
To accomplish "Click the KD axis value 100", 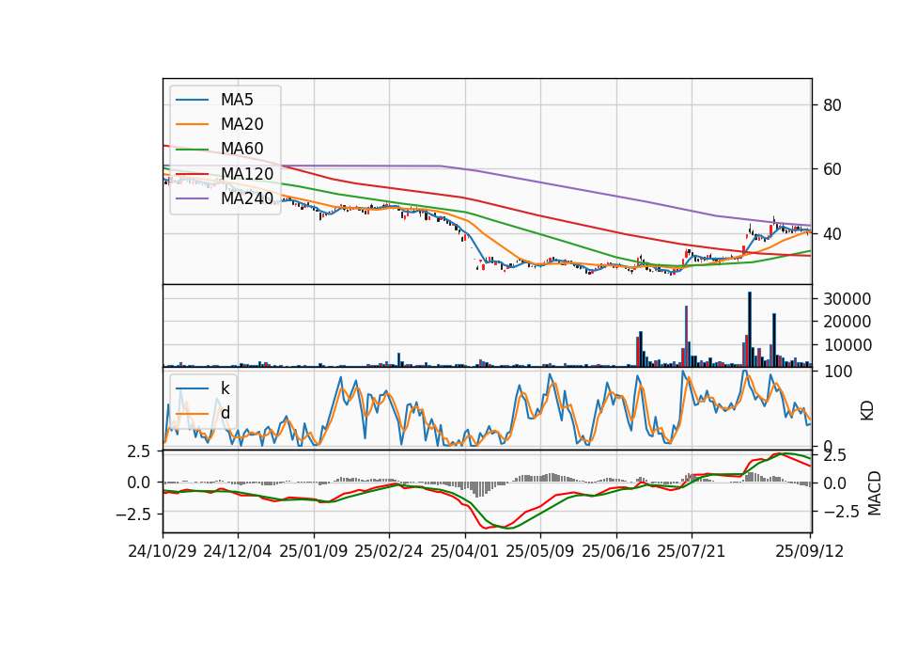I will click(837, 372).
